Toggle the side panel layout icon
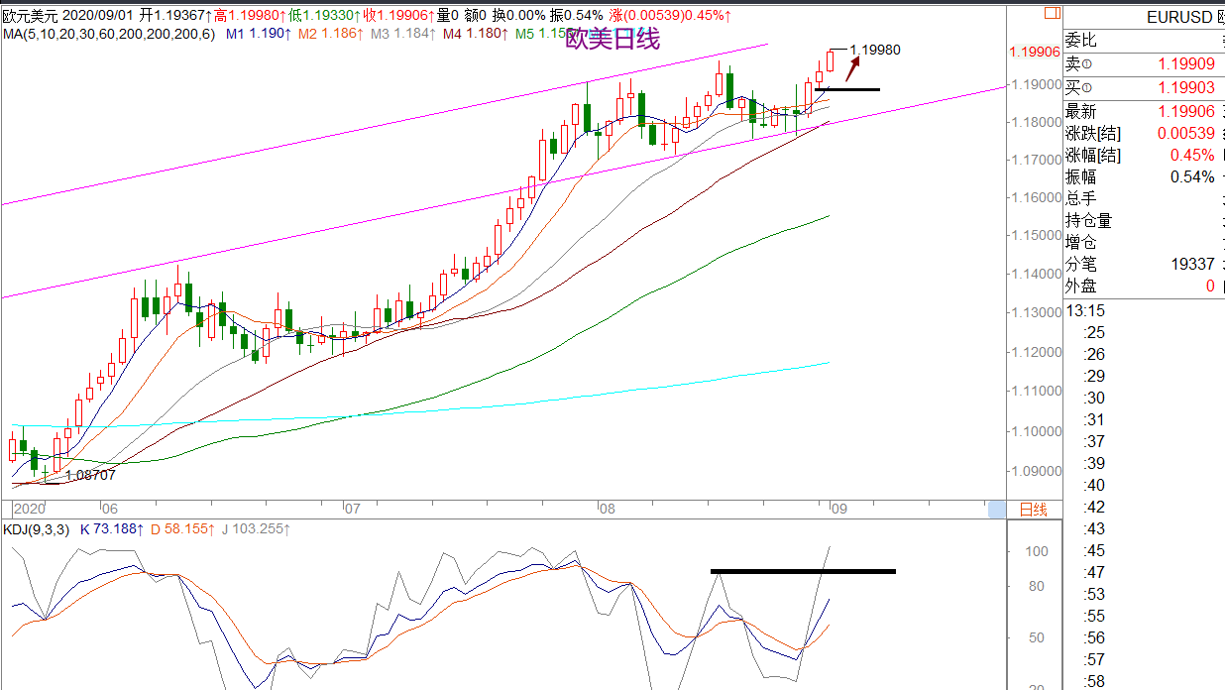The width and height of the screenshot is (1225, 690). pyautogui.click(x=1051, y=14)
